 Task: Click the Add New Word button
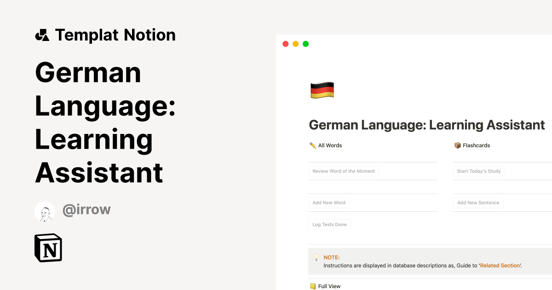pos(329,203)
